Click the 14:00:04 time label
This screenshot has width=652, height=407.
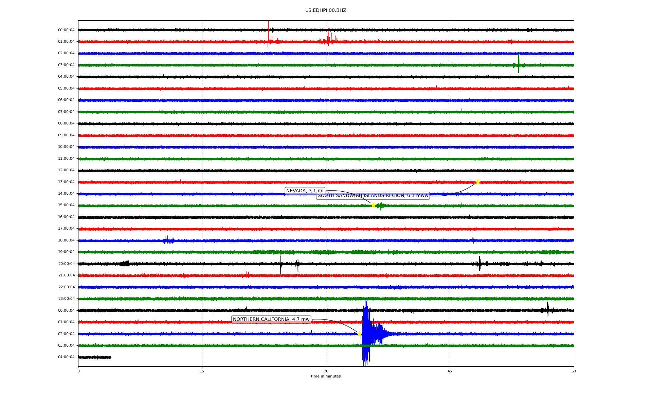coord(66,194)
